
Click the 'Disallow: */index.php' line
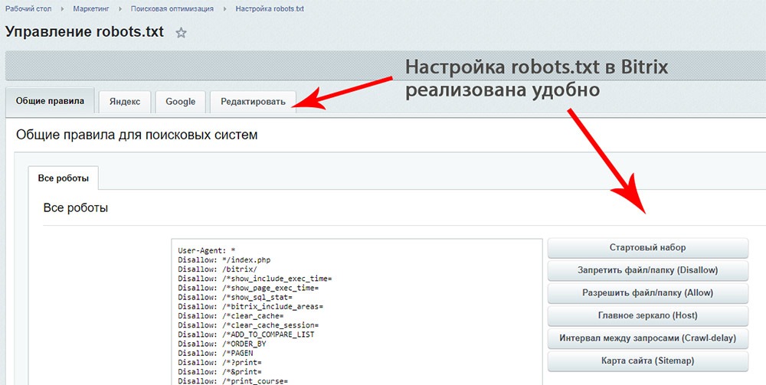click(224, 260)
